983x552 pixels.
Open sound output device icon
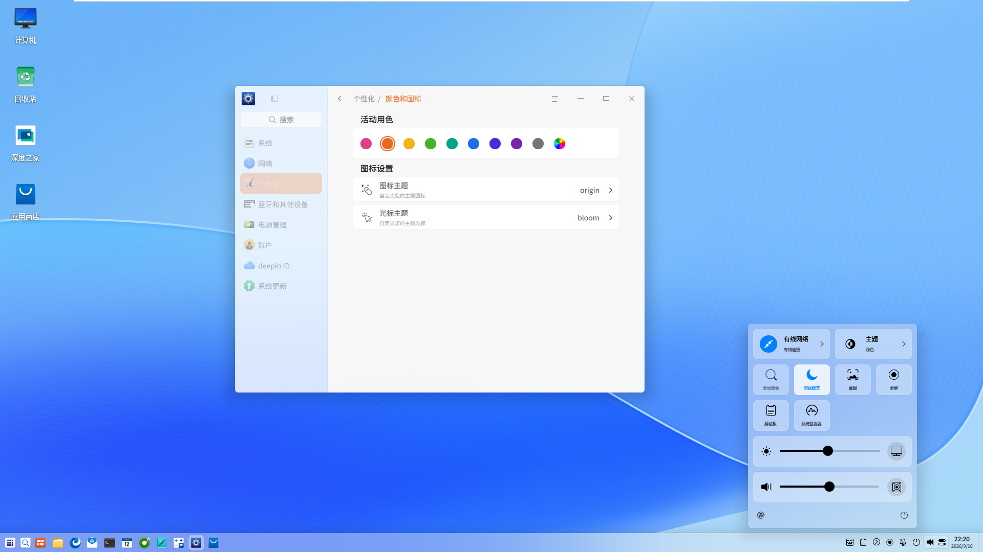(896, 487)
